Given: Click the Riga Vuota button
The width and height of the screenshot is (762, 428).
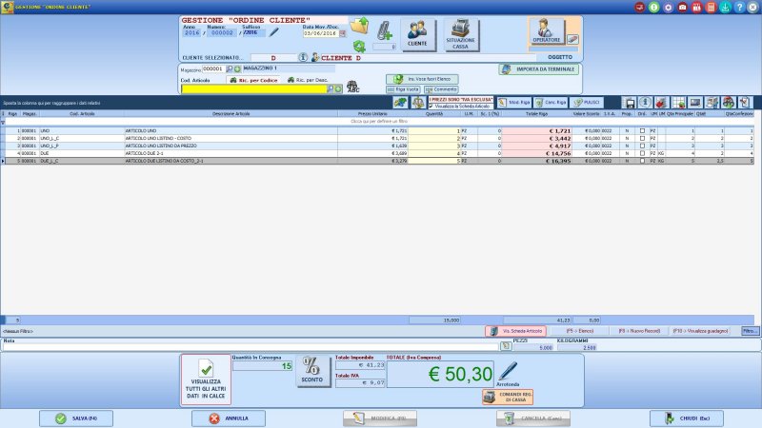Looking at the screenshot, I should (x=403, y=89).
